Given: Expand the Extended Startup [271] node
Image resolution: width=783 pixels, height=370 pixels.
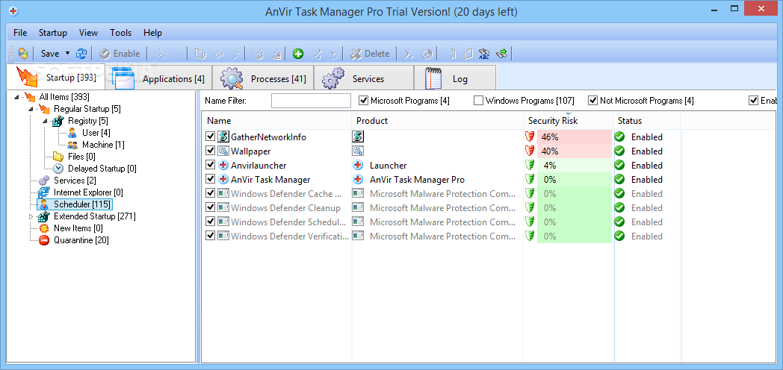Looking at the screenshot, I should 31,216.
